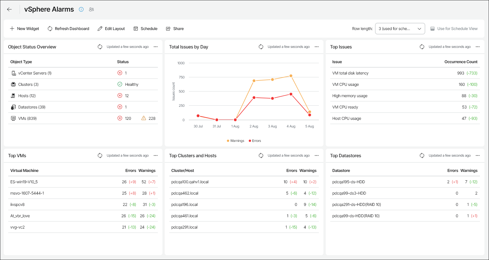Click the Clusters icon

(13, 84)
